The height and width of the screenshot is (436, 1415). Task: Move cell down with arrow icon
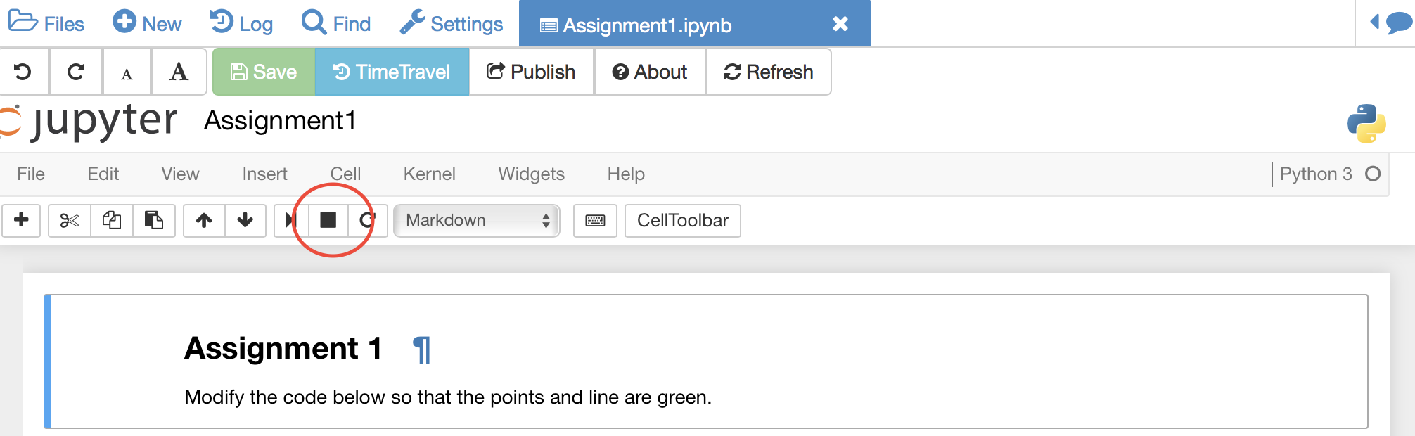click(x=245, y=221)
